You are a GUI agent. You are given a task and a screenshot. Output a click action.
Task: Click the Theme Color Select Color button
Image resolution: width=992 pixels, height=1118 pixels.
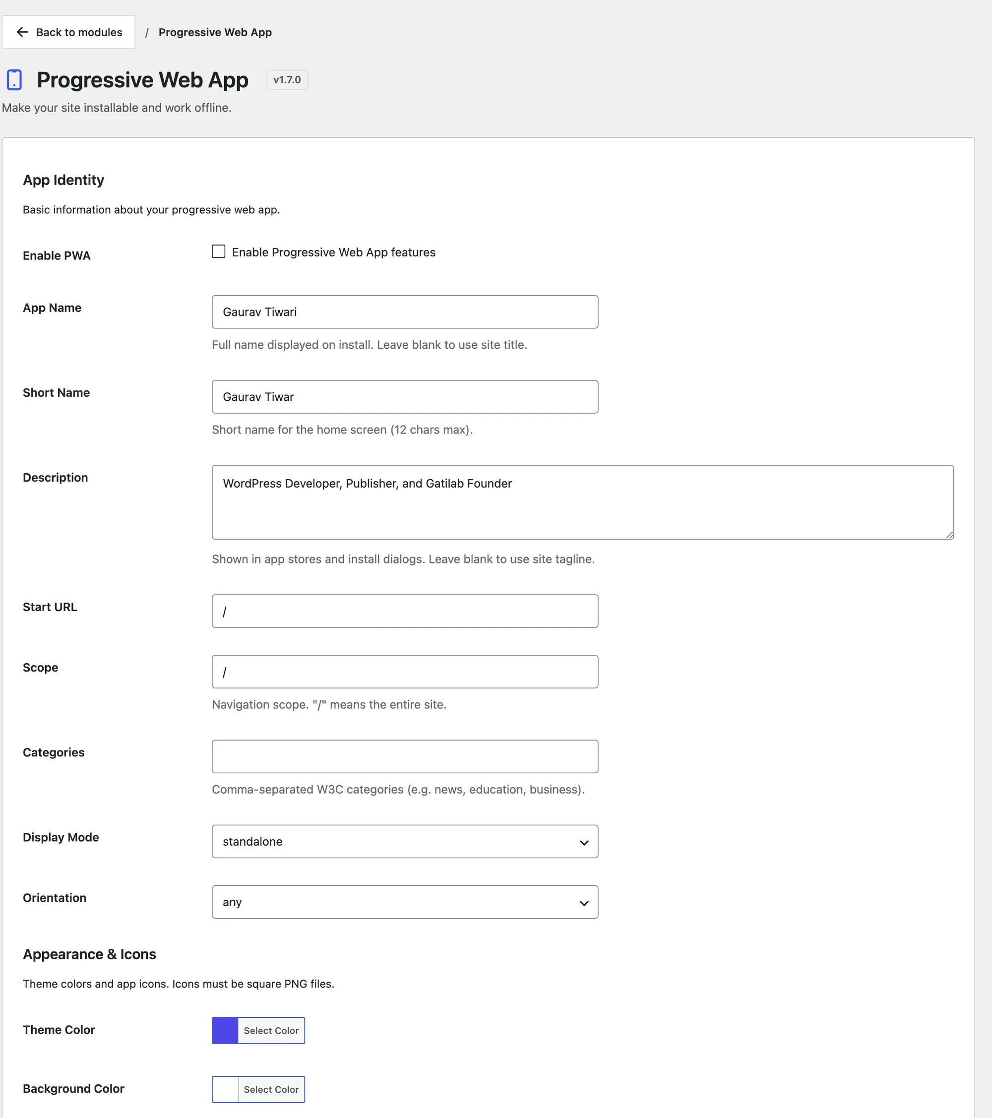tap(271, 1031)
